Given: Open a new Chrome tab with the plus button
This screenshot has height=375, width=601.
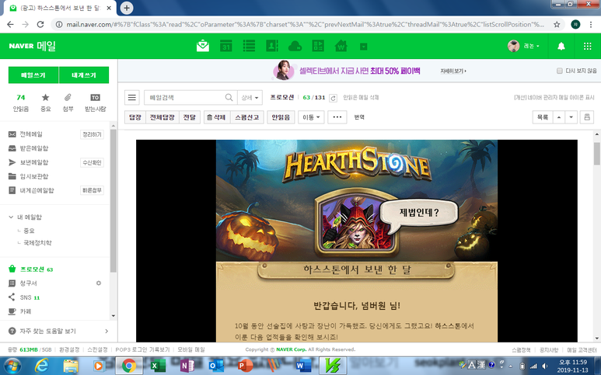Looking at the screenshot, I should [127, 8].
